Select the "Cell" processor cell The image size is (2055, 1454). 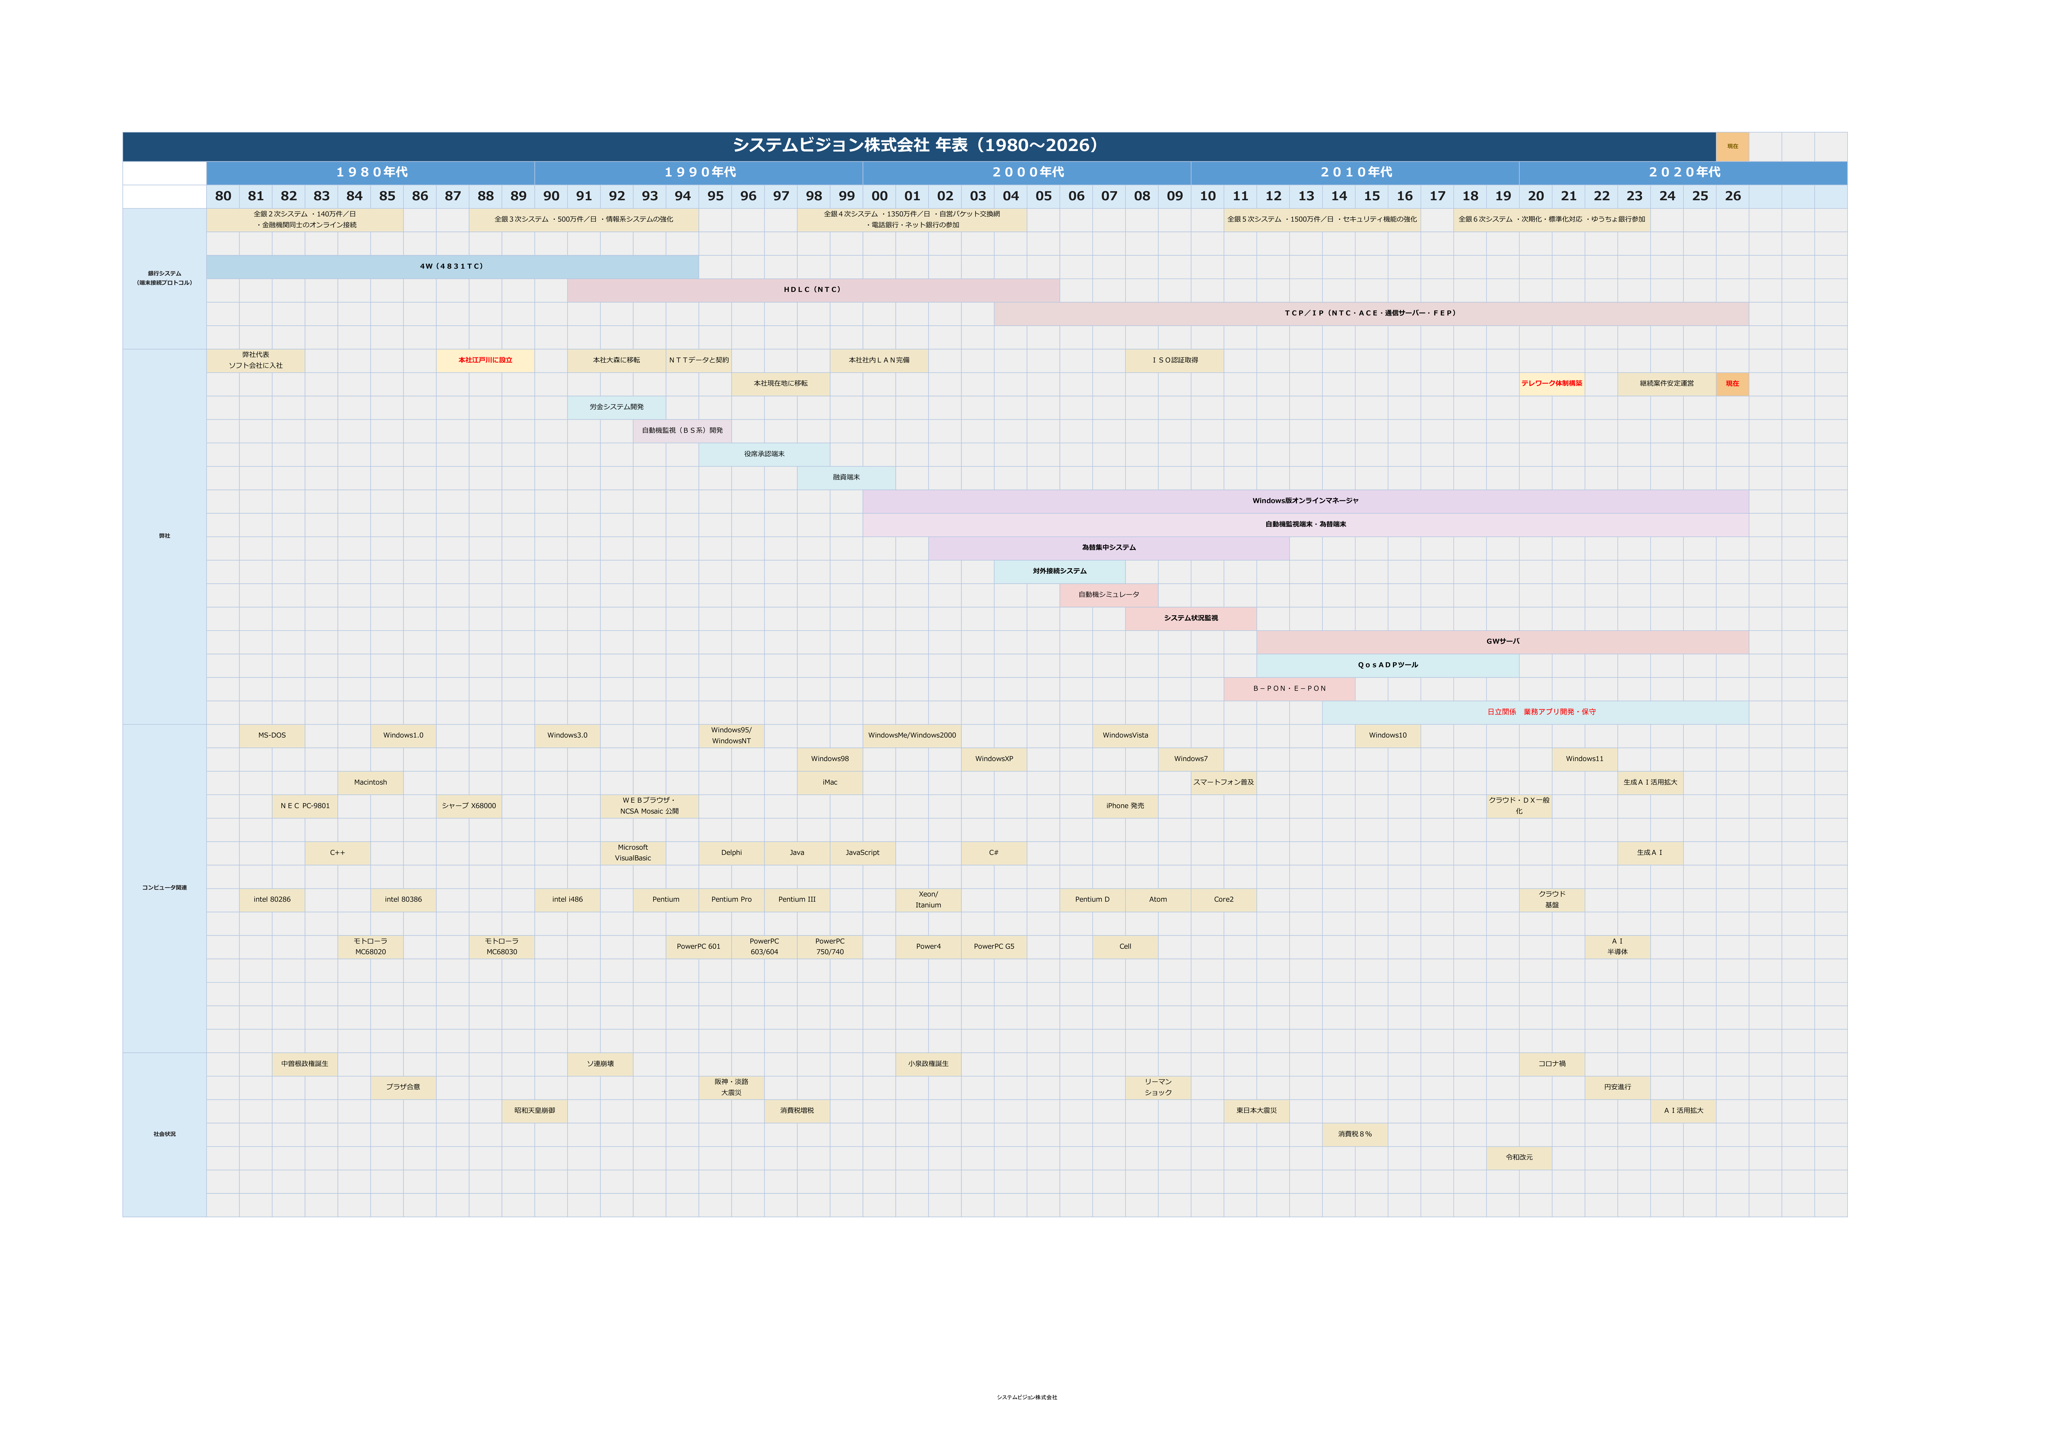click(x=1125, y=947)
